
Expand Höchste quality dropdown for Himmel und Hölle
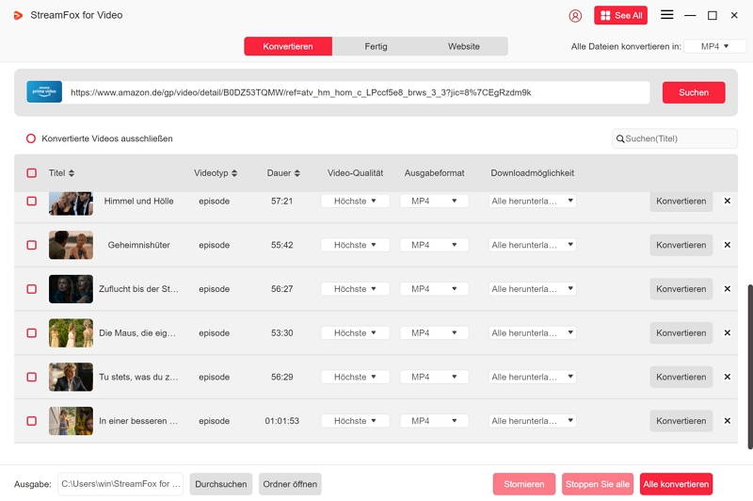click(x=355, y=201)
